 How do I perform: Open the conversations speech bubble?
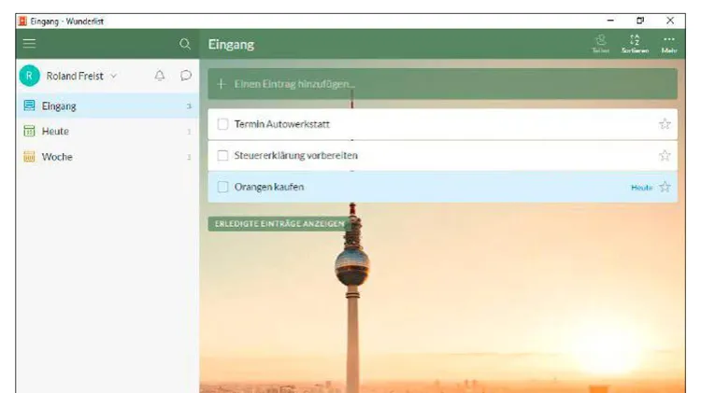click(x=186, y=76)
